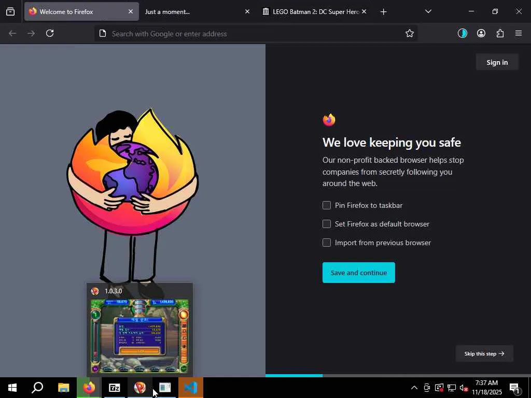Click the Firefox logo above heading

(x=329, y=120)
